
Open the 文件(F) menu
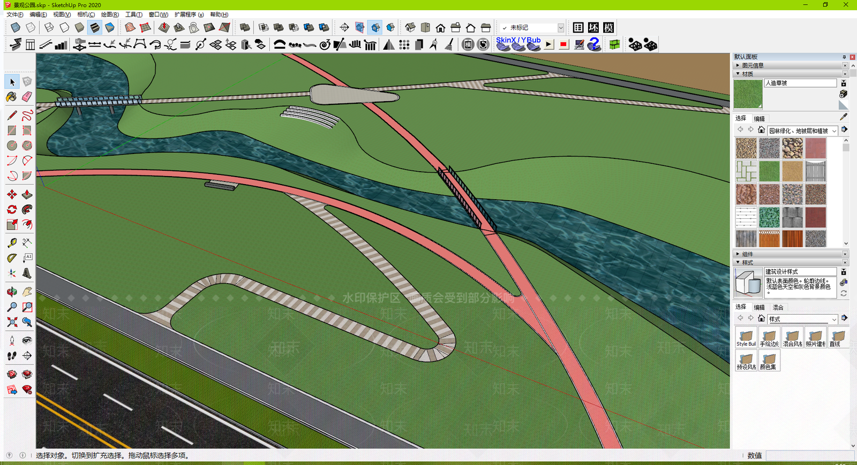click(14, 14)
